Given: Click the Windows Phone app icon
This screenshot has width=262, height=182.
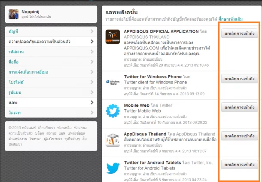Looking at the screenshot, I should coord(113,82).
